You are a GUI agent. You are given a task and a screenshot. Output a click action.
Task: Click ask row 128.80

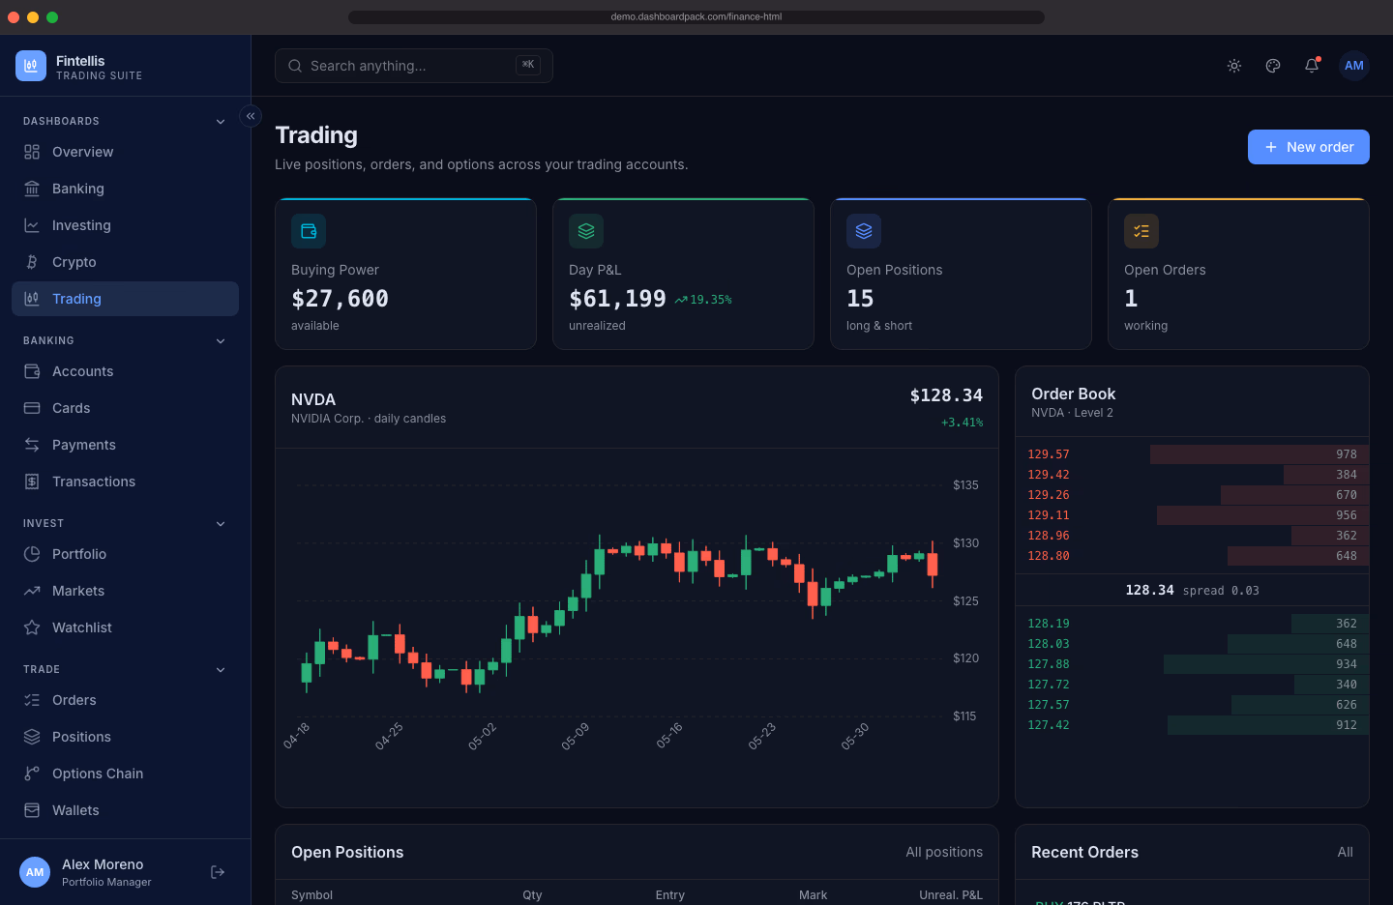pyautogui.click(x=1192, y=556)
